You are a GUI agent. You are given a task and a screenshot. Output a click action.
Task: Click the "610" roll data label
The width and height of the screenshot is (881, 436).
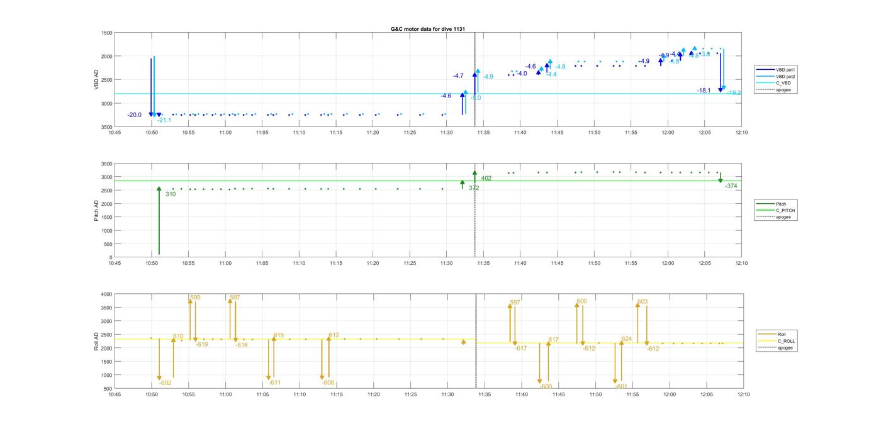pyautogui.click(x=178, y=337)
